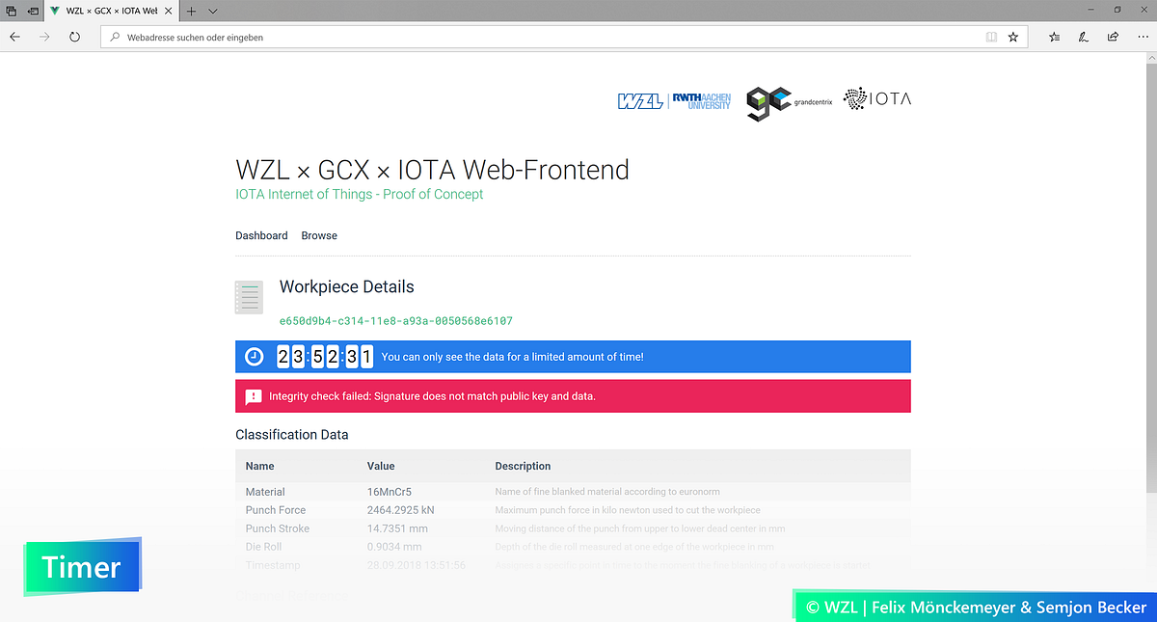Viewport: 1157px width, 622px height.
Task: Click the workpiece ID e650d9b4-c314-11e8 link
Action: [x=395, y=321]
